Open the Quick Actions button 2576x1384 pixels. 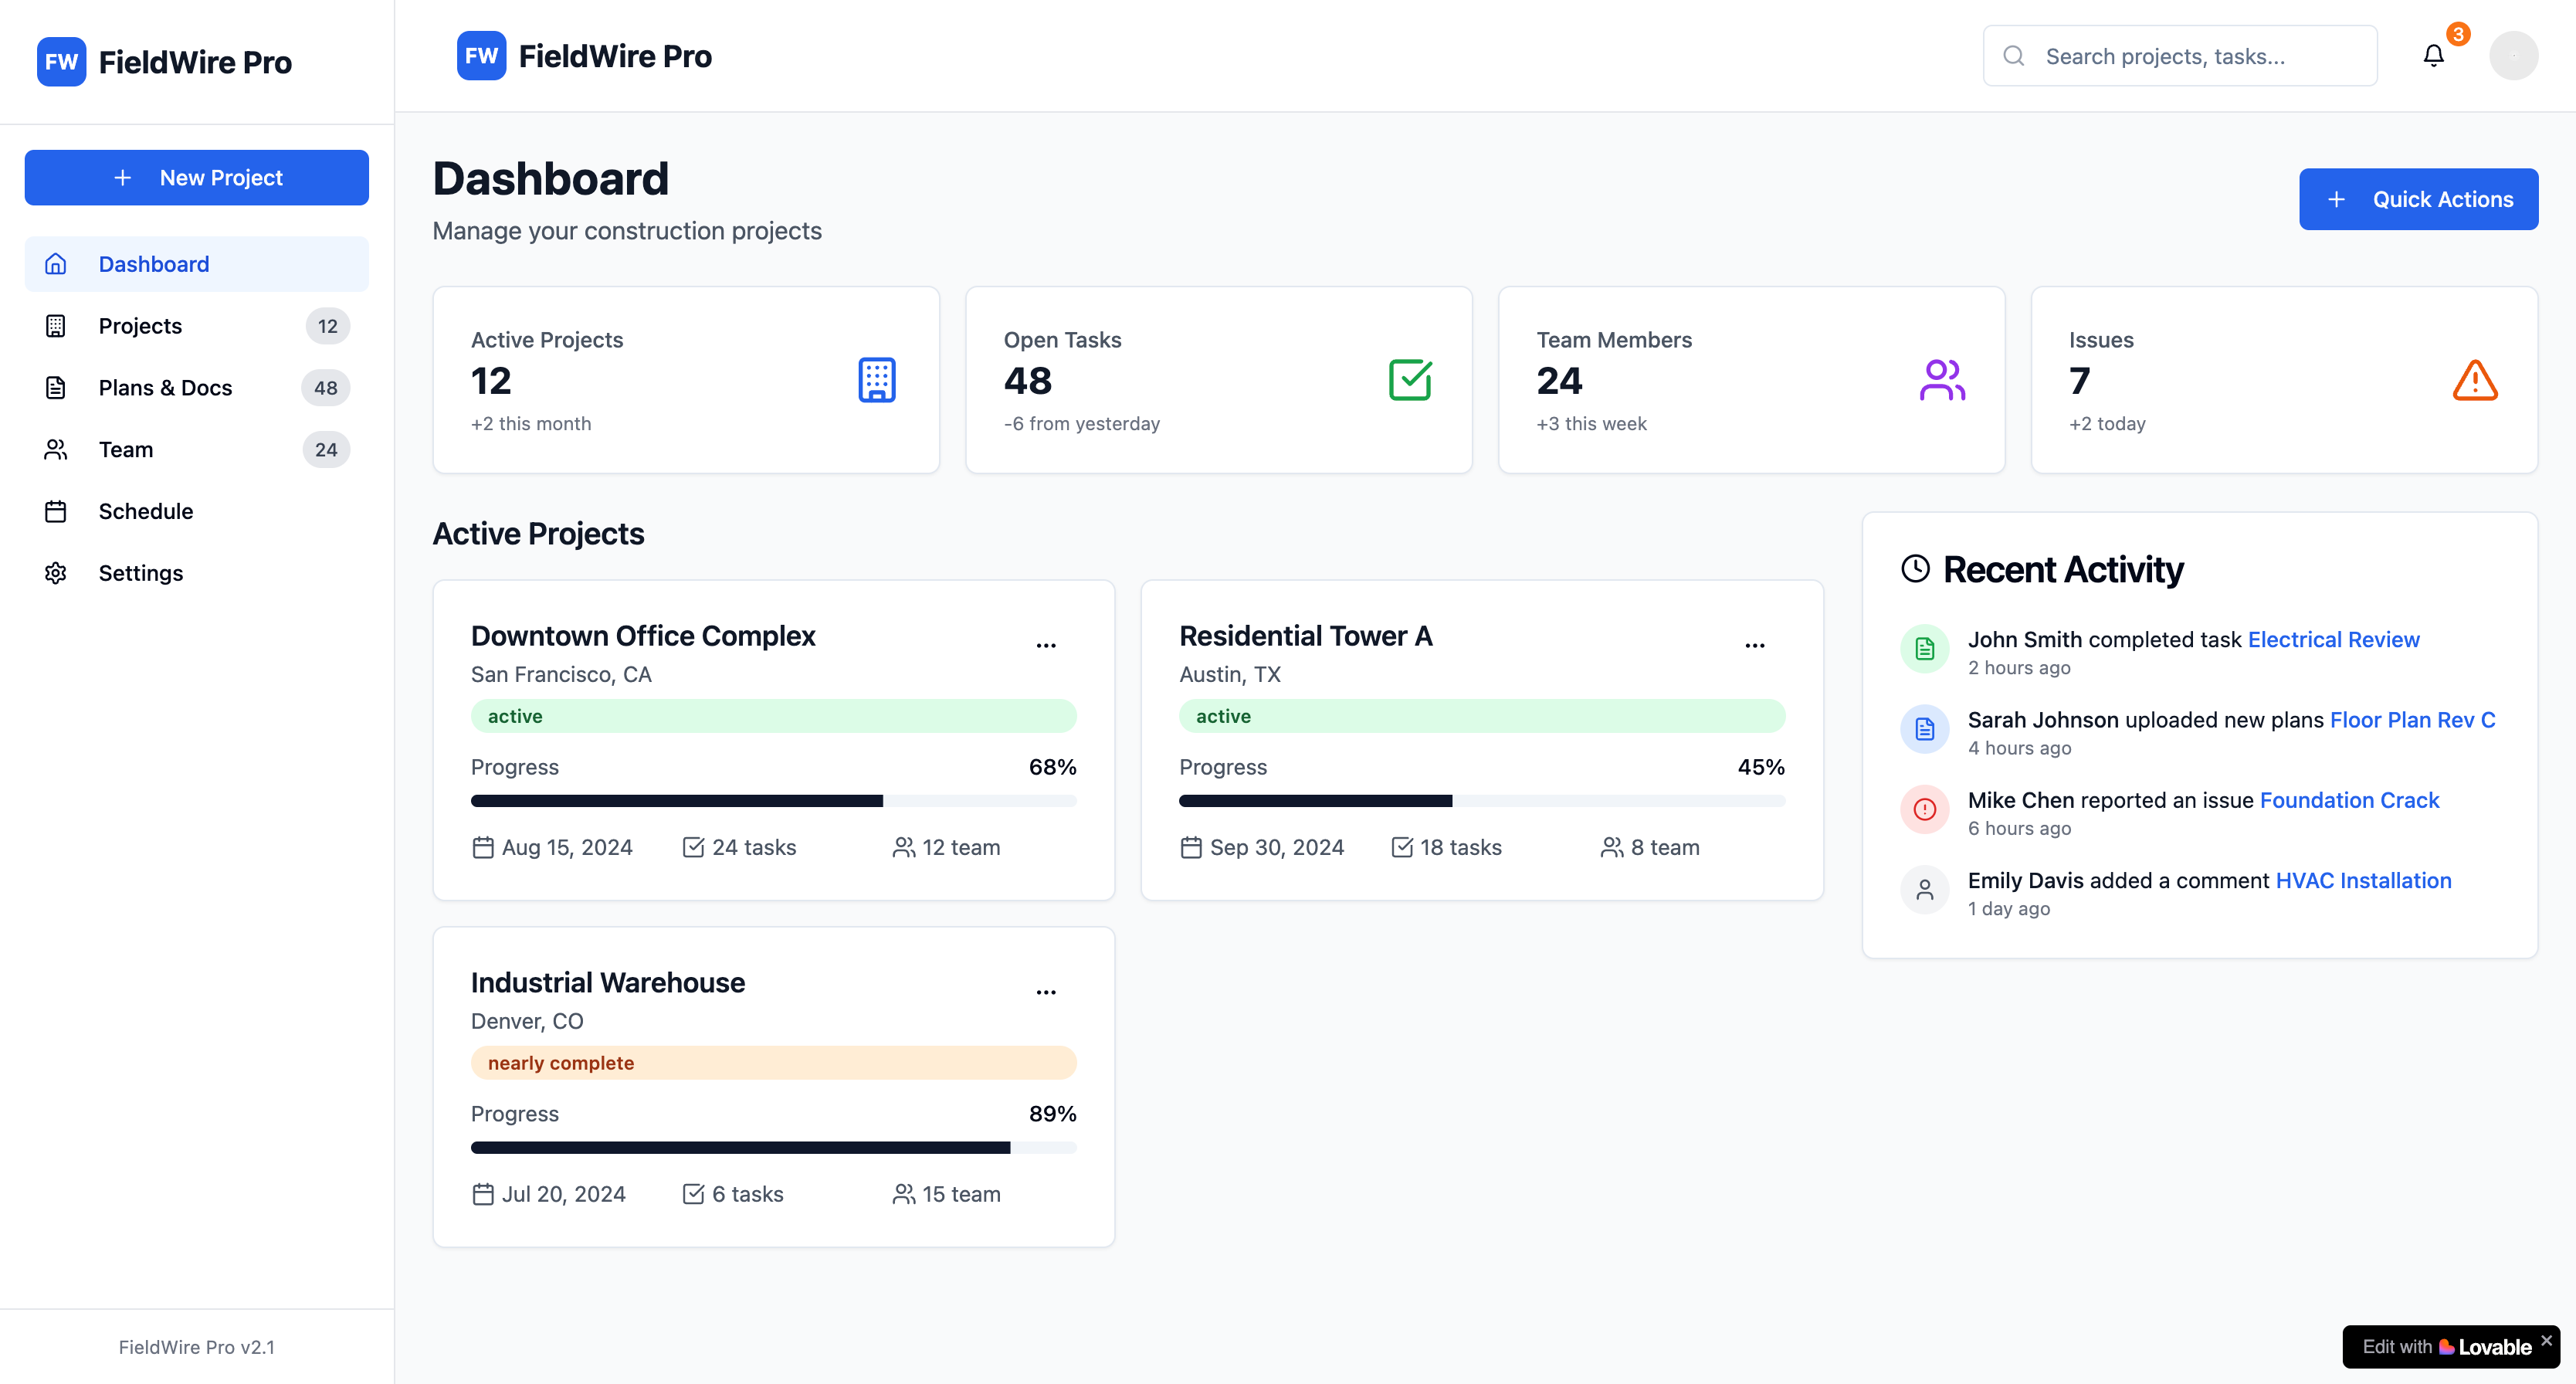pos(2418,199)
